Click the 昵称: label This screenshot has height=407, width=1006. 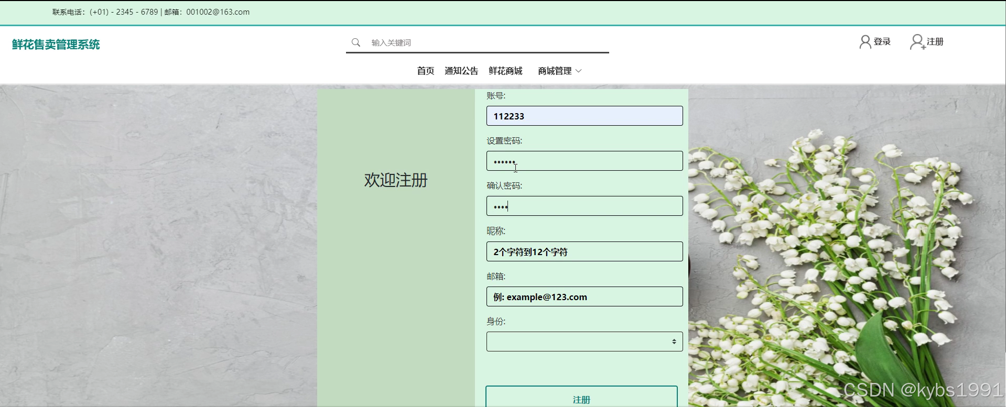pos(496,230)
